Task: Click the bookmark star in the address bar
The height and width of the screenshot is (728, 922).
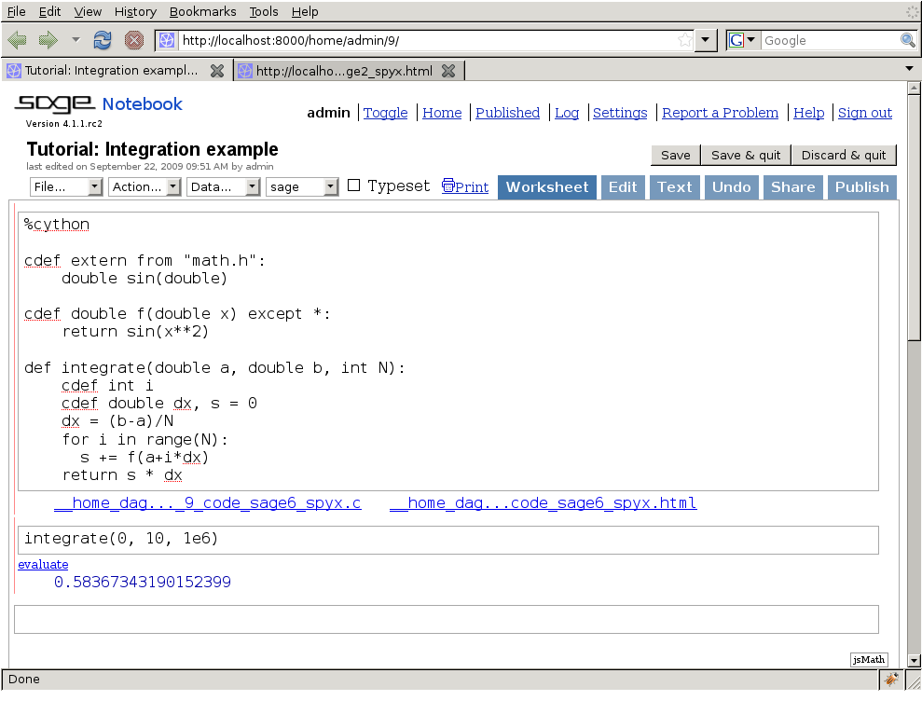Action: [685, 40]
